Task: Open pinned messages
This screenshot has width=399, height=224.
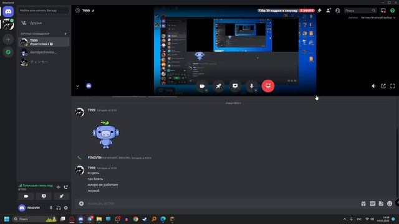Action: pos(319,11)
